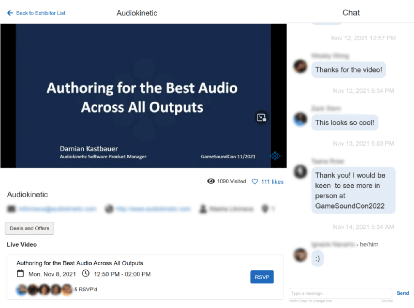
Task: Click the contact person icon
Action: [x=203, y=209]
